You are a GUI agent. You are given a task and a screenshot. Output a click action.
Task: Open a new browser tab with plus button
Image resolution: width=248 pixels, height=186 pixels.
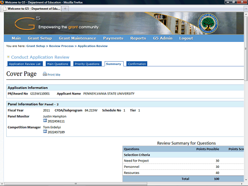[65, 8]
